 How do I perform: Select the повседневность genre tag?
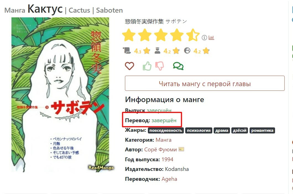tap(166, 130)
